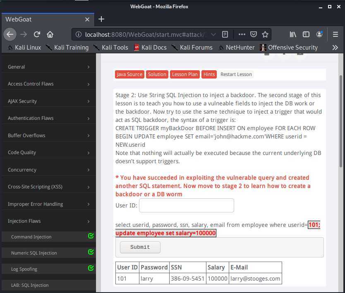The image size is (345, 293).
Task: Expand Access Control Flaws category
Action: 49,84
